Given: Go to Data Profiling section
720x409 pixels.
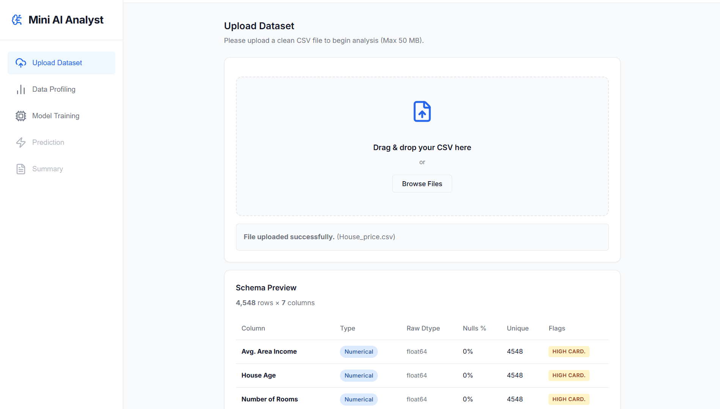Looking at the screenshot, I should [61, 89].
